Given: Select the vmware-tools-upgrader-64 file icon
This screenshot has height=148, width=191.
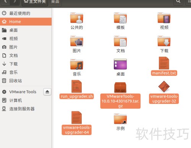Looking at the screenshot, I should coord(76,118).
